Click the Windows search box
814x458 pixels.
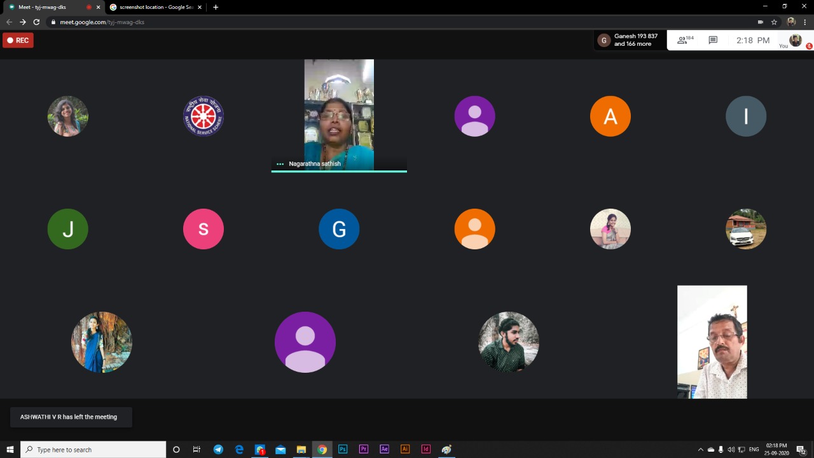pos(93,450)
